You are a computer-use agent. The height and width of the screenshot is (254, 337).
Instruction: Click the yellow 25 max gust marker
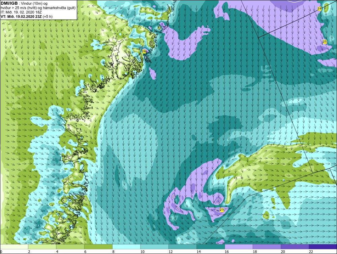click(x=325, y=41)
